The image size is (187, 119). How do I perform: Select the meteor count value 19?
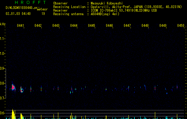(x=43, y=14)
